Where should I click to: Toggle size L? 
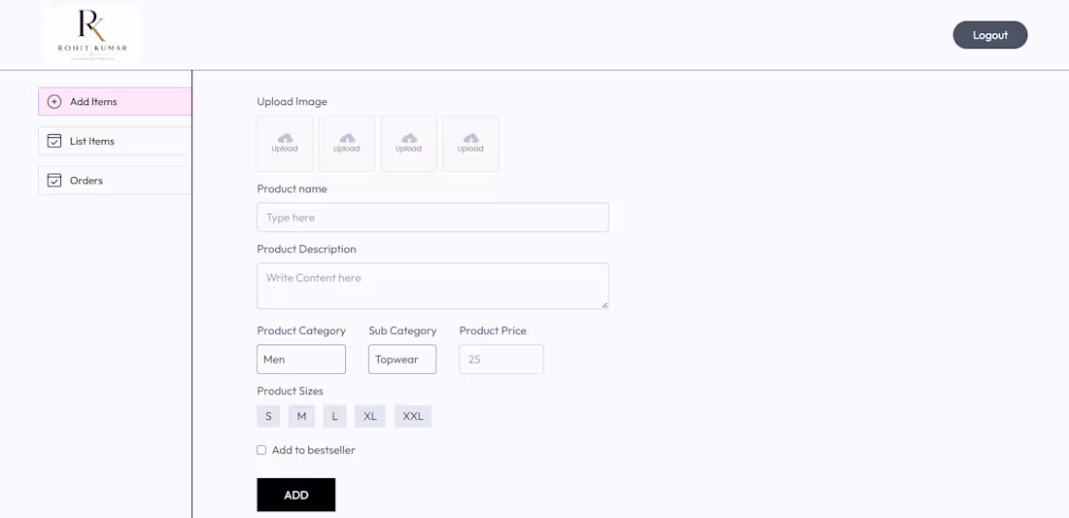coord(334,416)
